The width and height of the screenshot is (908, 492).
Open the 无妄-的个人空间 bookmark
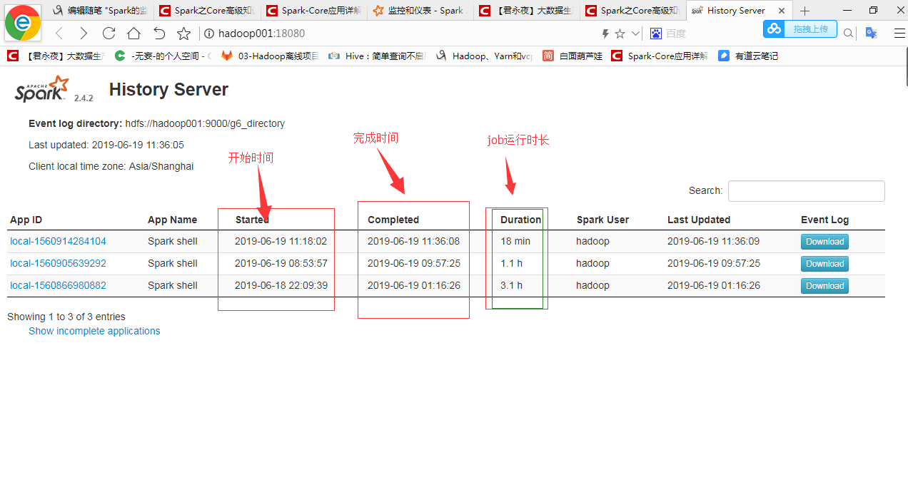coord(163,56)
